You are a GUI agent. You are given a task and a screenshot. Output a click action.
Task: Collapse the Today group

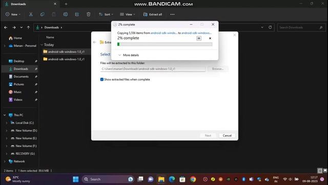[x=42, y=45]
